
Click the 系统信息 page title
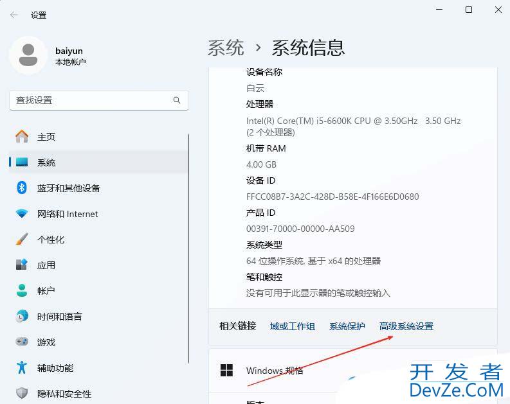tap(308, 48)
